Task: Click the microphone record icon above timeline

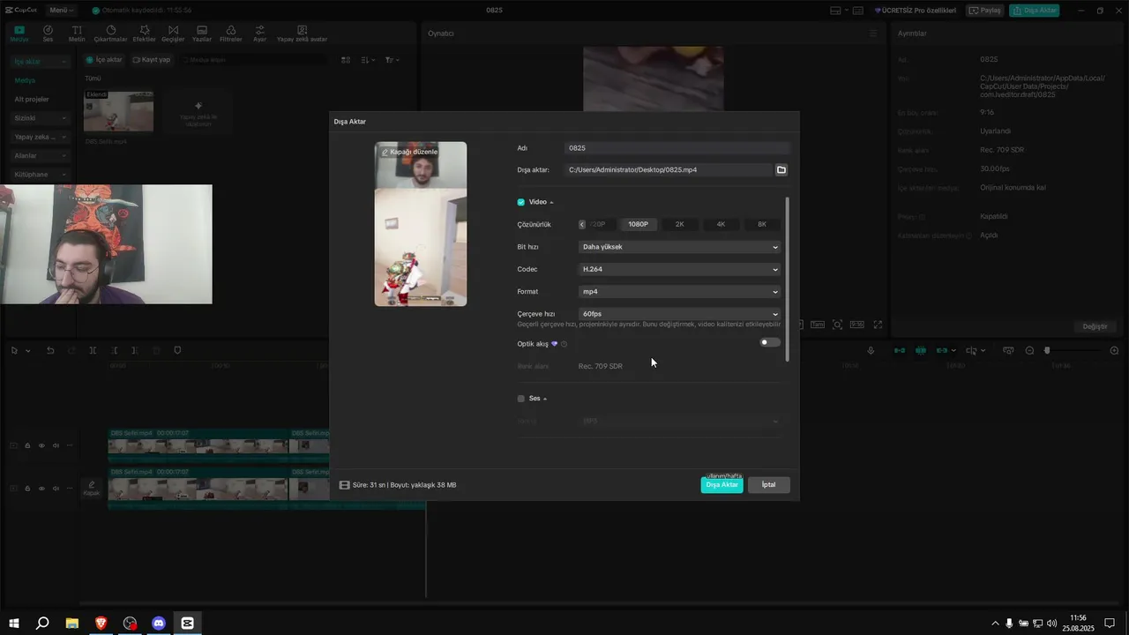Action: (x=871, y=350)
